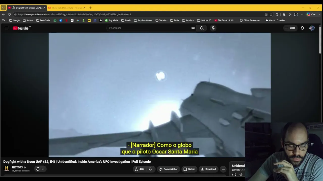Open browser extensions puzzle icon
This screenshot has height=181, width=323.
pos(277,14)
